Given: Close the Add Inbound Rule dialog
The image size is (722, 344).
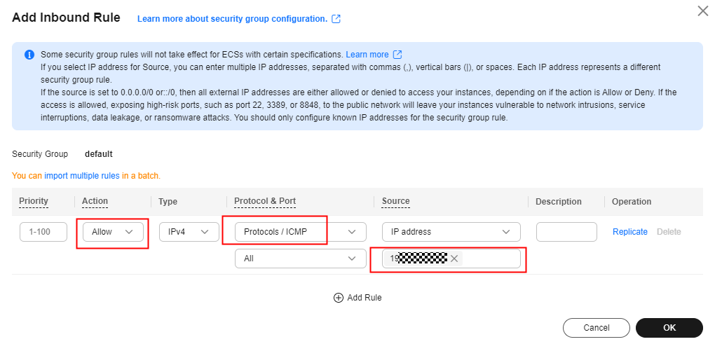Looking at the screenshot, I should coord(702,11).
